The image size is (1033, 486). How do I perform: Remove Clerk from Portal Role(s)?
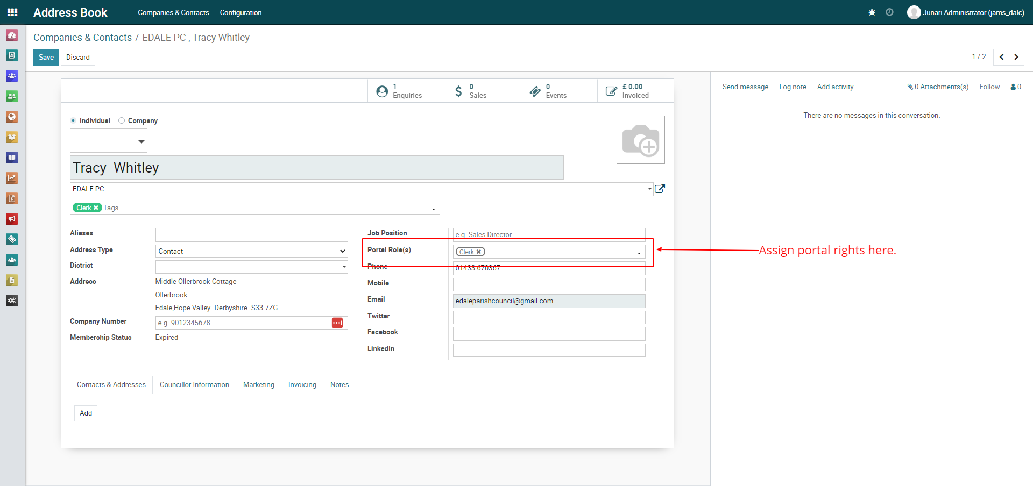479,252
